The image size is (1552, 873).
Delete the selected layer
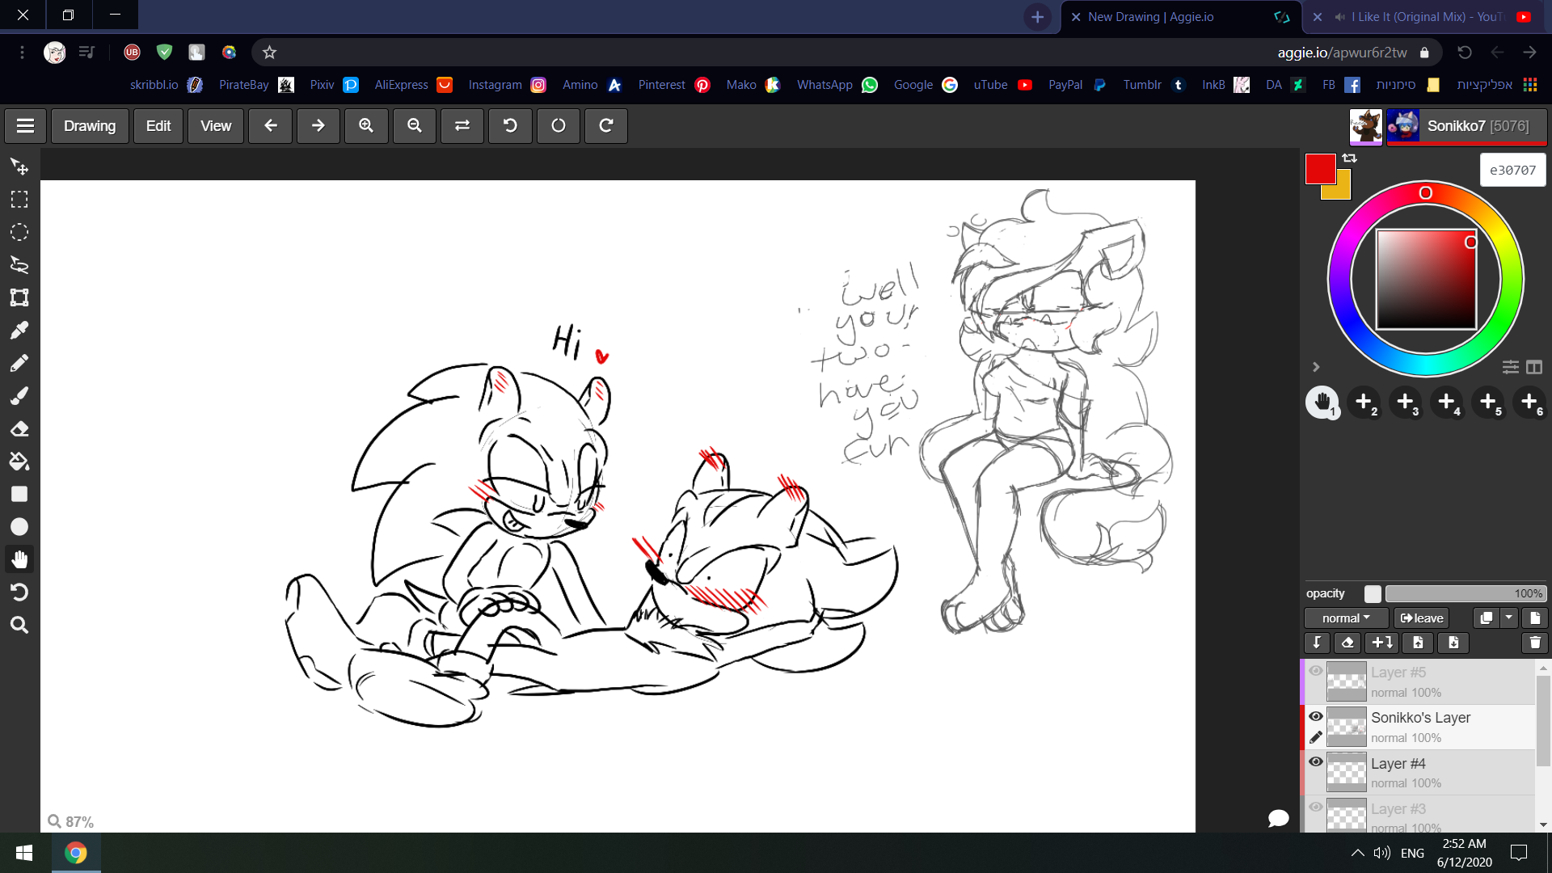pyautogui.click(x=1535, y=643)
